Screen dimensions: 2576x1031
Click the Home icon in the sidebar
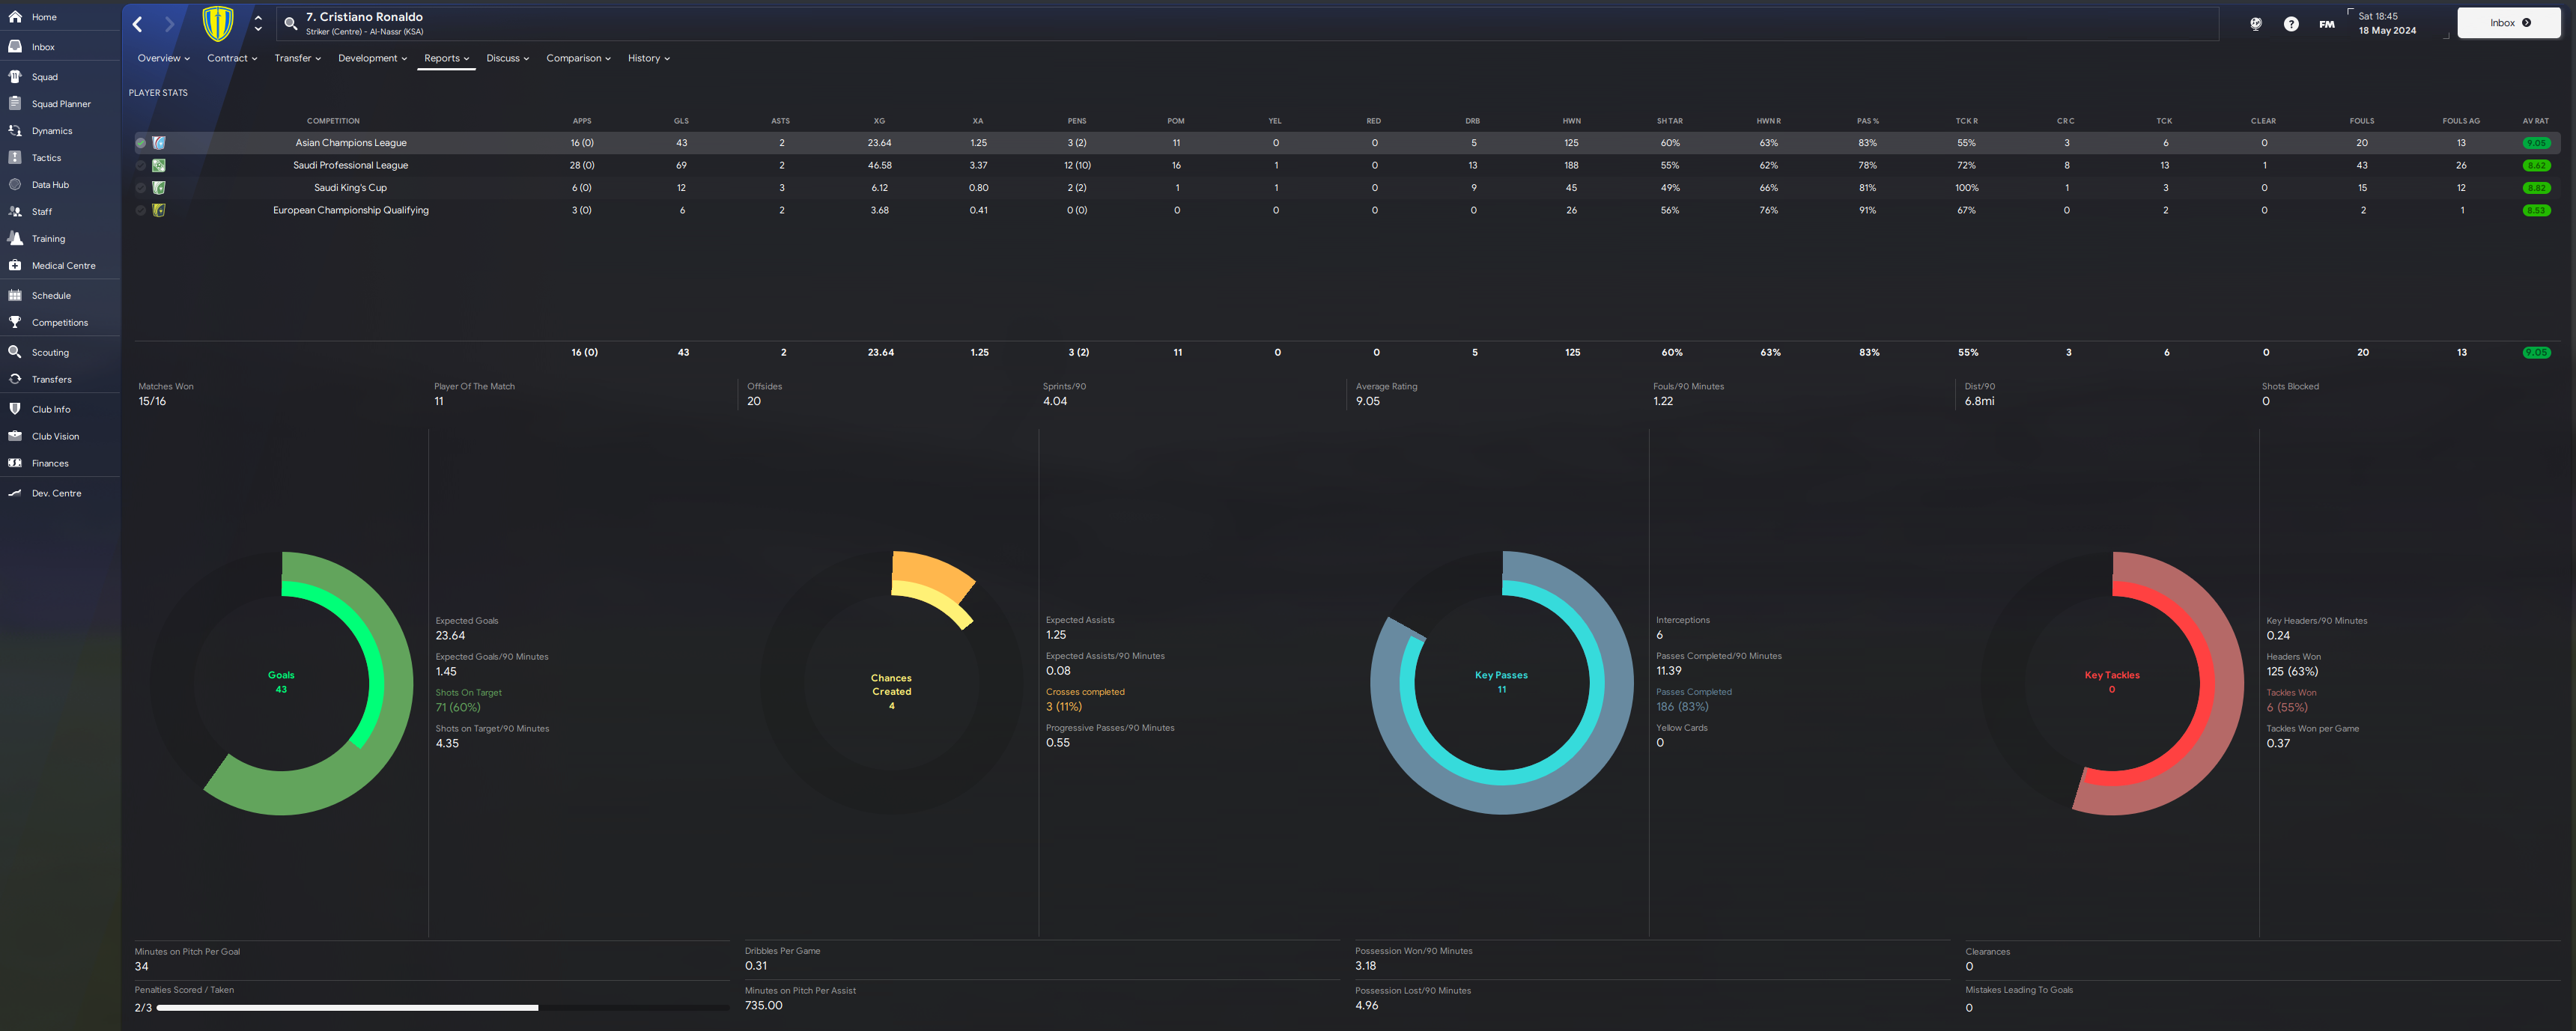[x=15, y=17]
